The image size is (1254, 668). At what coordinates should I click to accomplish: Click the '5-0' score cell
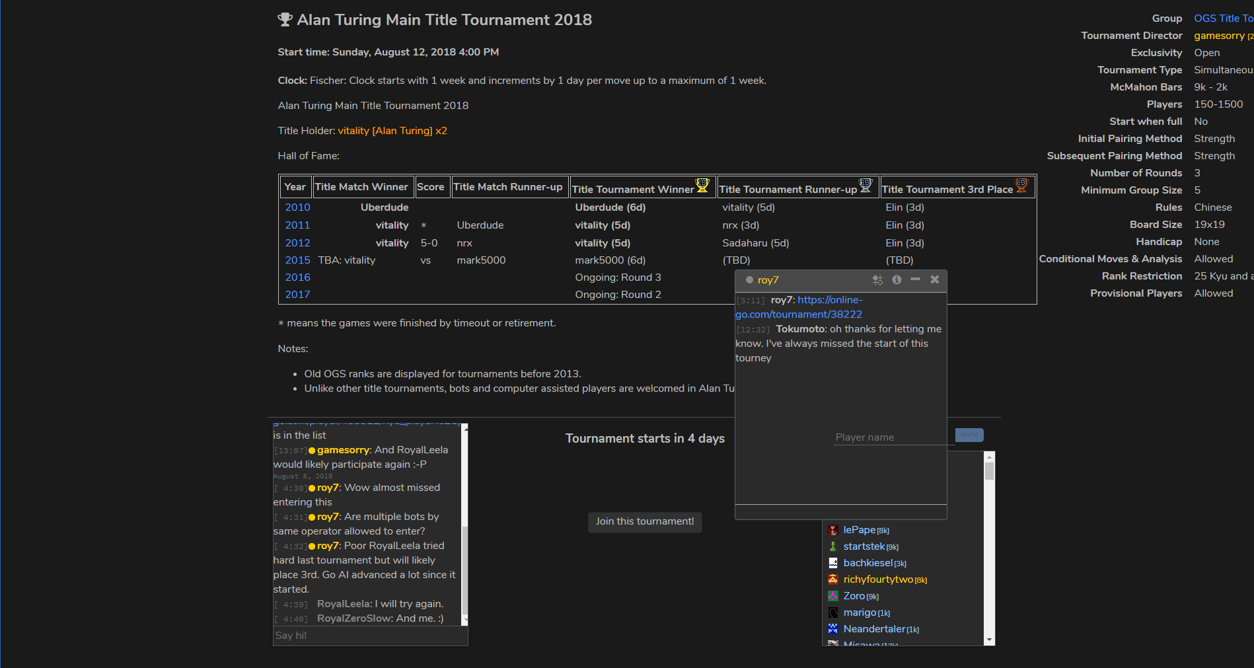click(429, 243)
